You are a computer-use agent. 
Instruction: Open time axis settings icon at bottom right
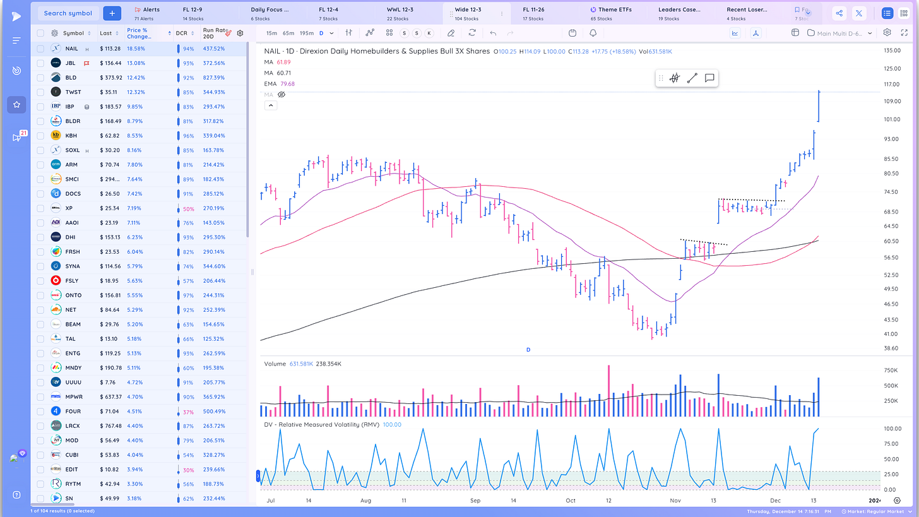(x=898, y=500)
